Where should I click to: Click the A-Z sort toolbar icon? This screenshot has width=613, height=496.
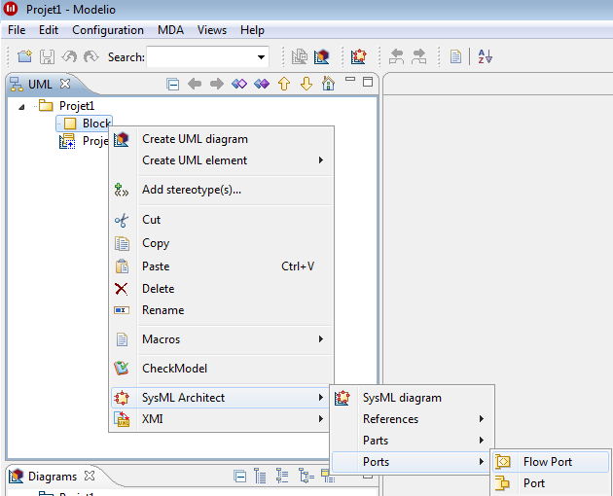pos(486,57)
